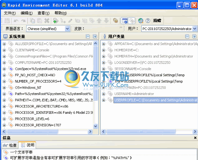The width and height of the screenshot is (198, 160).
Task: Click the Add new variable icon
Action: (56, 21)
